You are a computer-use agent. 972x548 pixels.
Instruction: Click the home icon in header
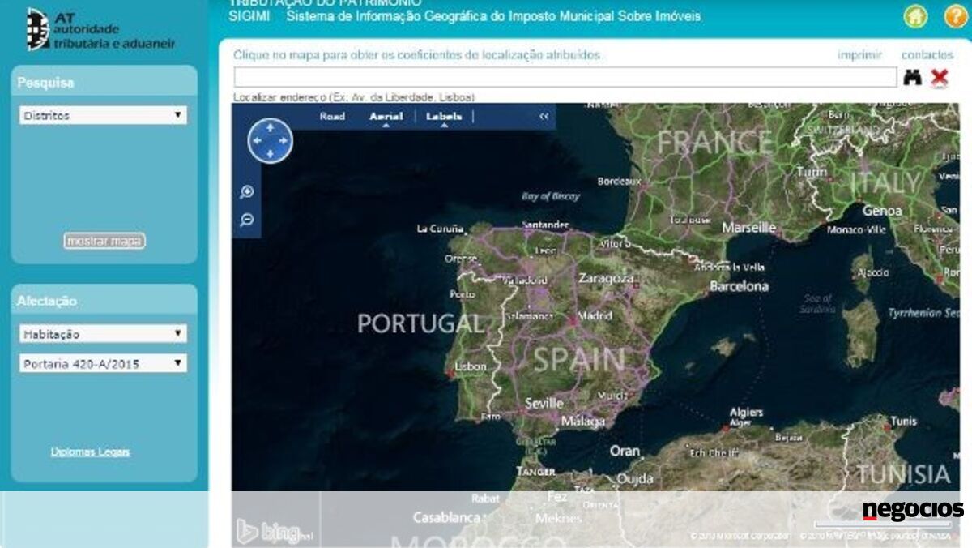point(915,16)
